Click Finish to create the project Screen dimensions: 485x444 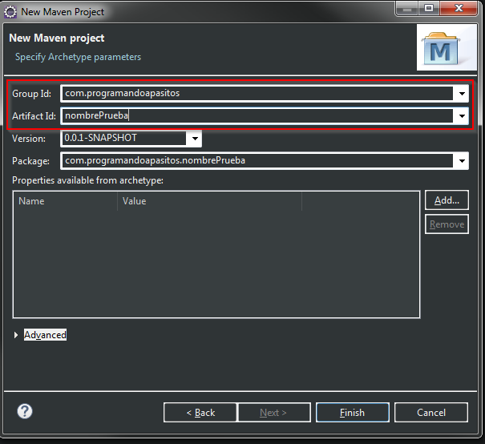click(x=352, y=413)
